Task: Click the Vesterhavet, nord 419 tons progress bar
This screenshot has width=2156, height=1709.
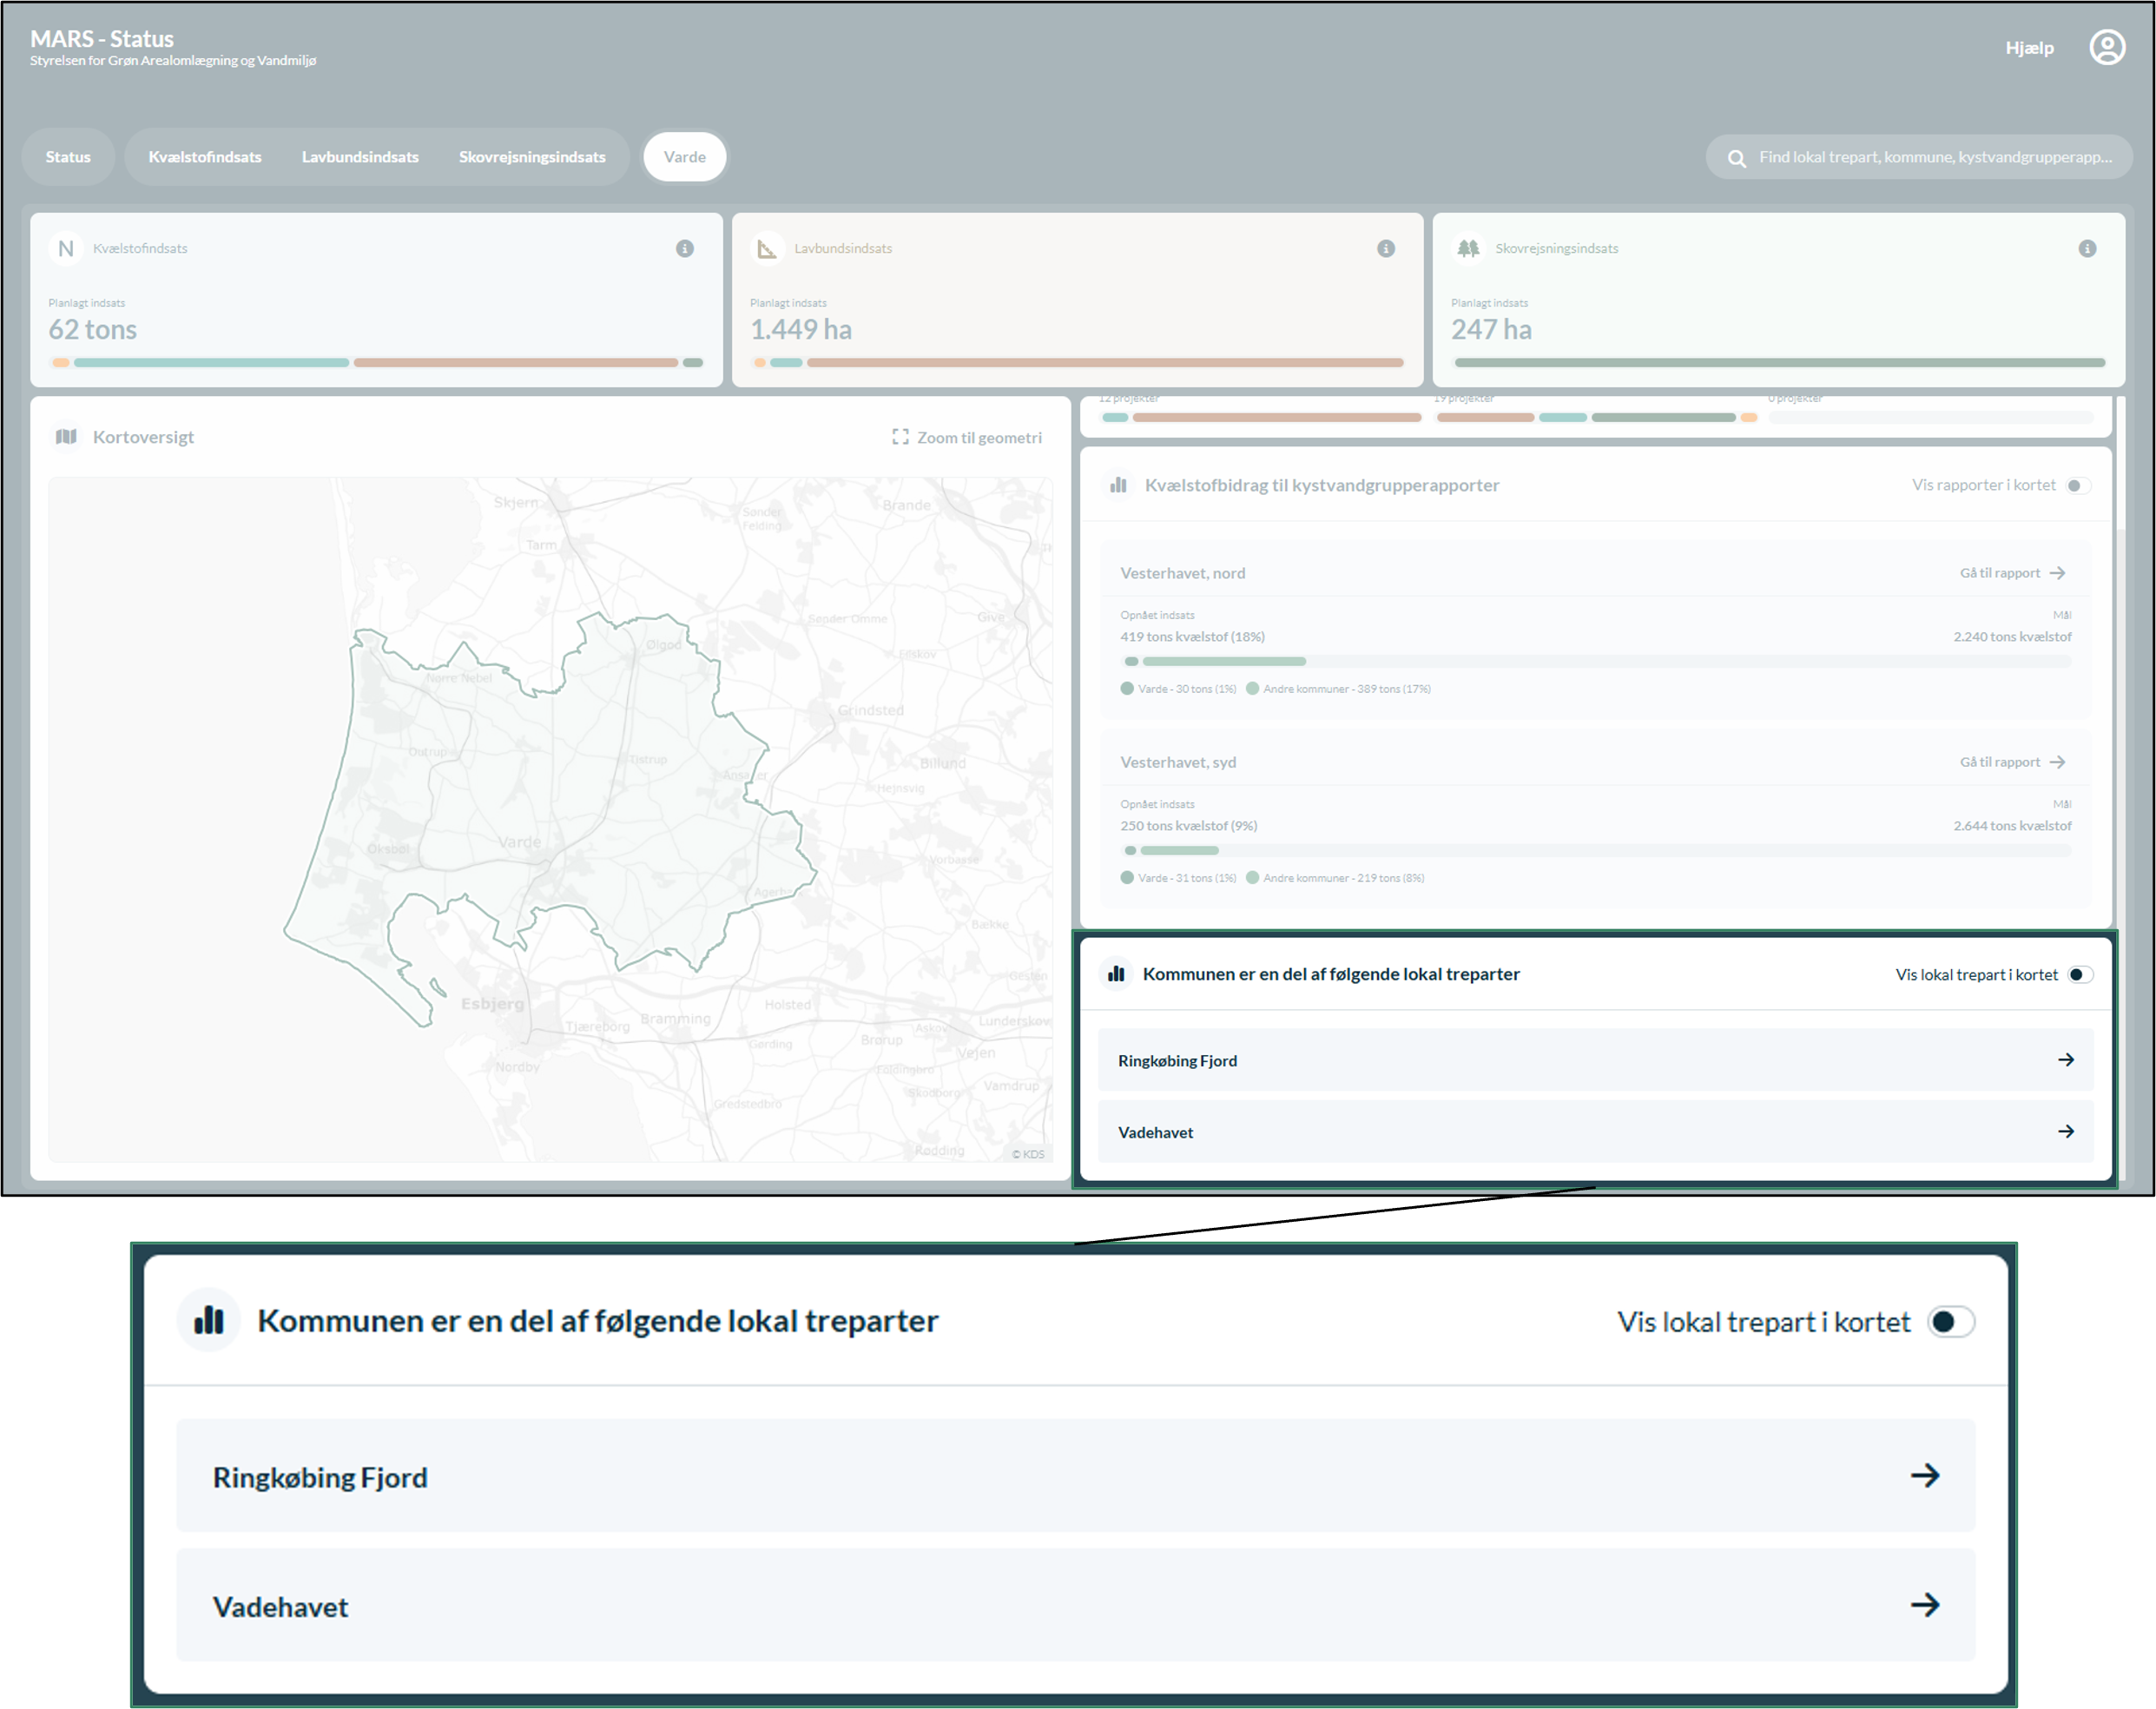Action: [1596, 661]
